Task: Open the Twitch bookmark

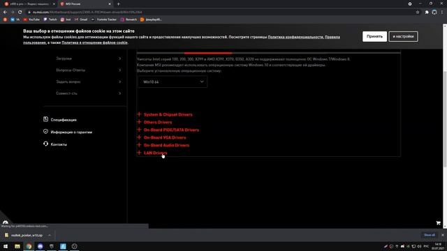Action: (50, 20)
